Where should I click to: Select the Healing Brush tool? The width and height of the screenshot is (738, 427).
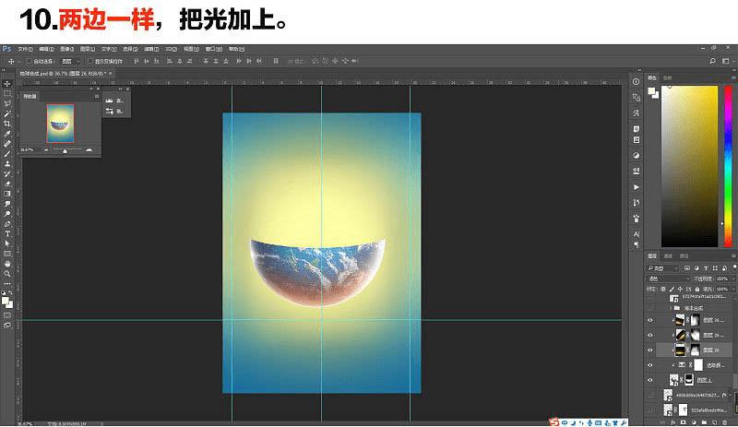click(x=7, y=144)
